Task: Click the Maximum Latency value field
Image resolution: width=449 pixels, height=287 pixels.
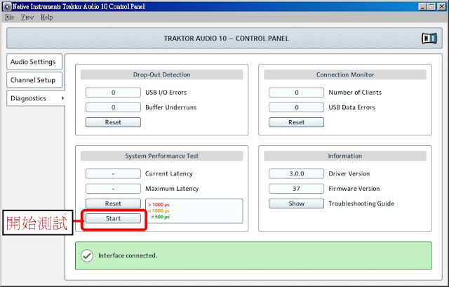Action: (113, 189)
